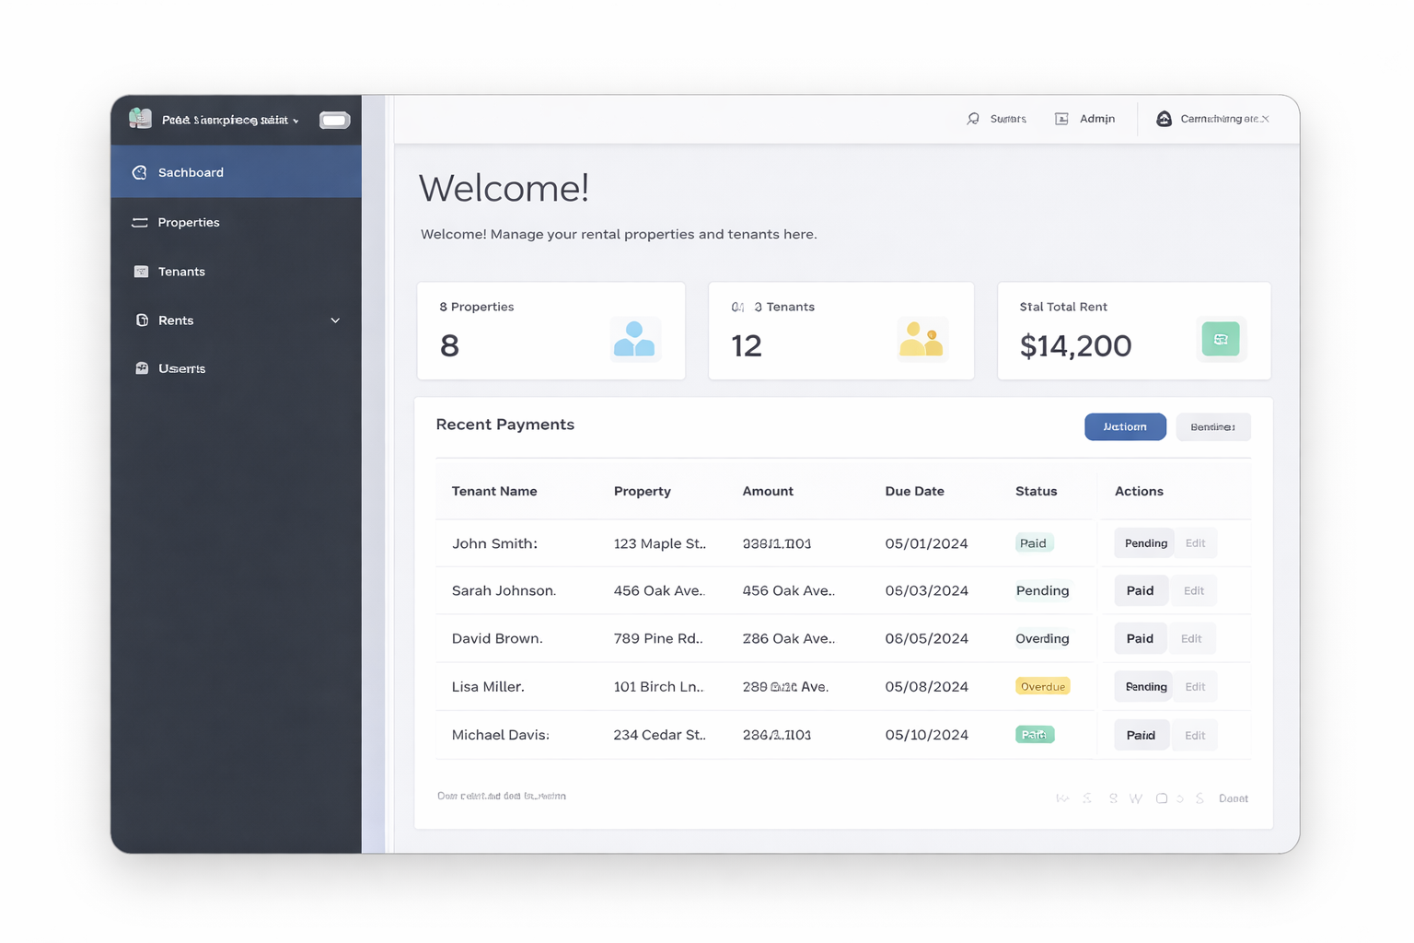Click the Property column header
Image resolution: width=1414 pixels, height=943 pixels.
pyautogui.click(x=643, y=491)
